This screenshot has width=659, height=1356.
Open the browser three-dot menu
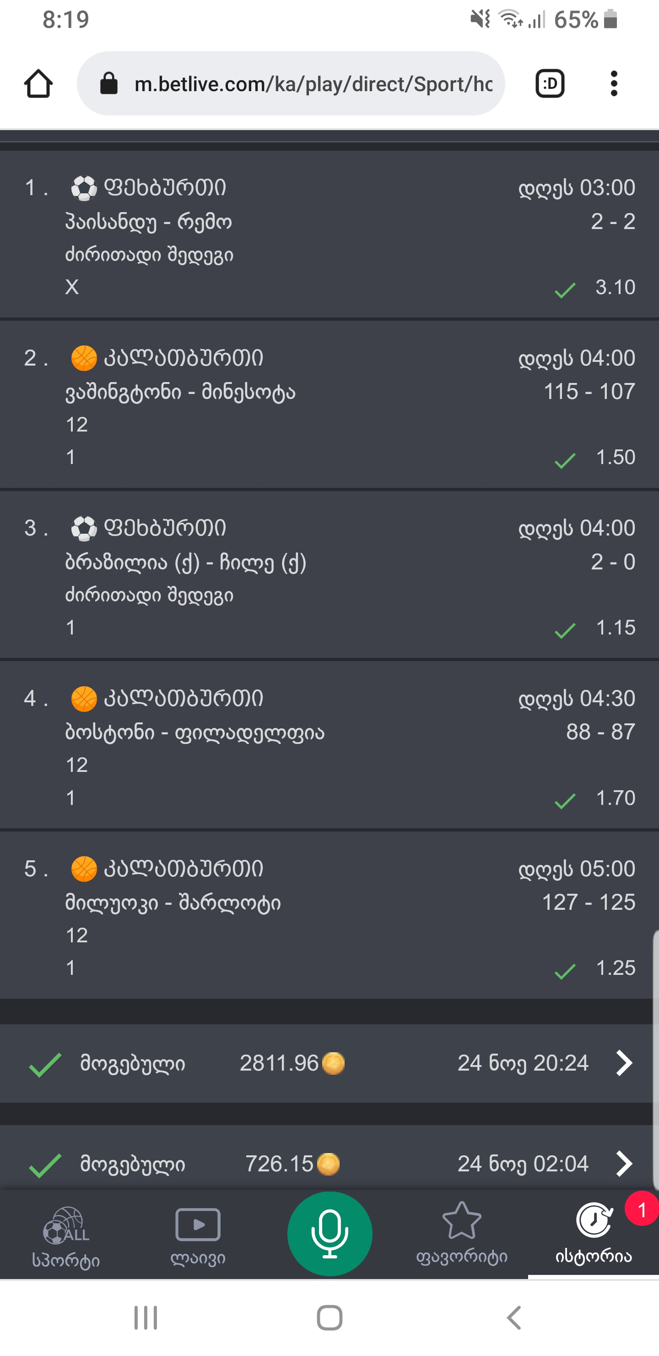pyautogui.click(x=613, y=84)
